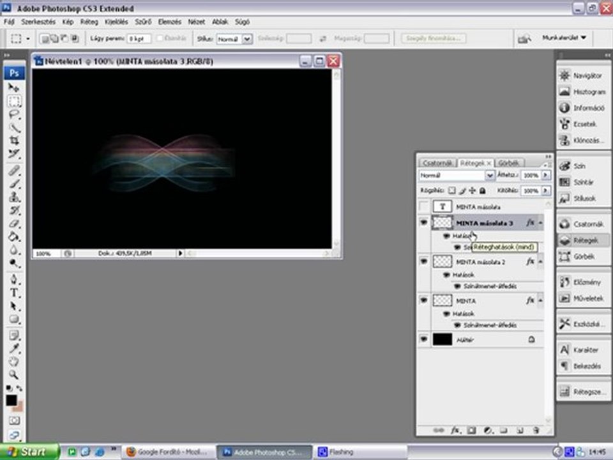Open the Navigátor panel button
Screen dimensions: 613x460
tap(582, 75)
